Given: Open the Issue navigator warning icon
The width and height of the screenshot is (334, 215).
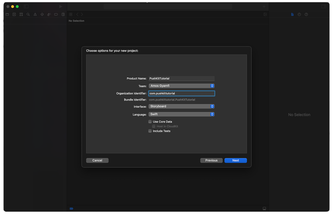Looking at the screenshot, I should [35, 14].
